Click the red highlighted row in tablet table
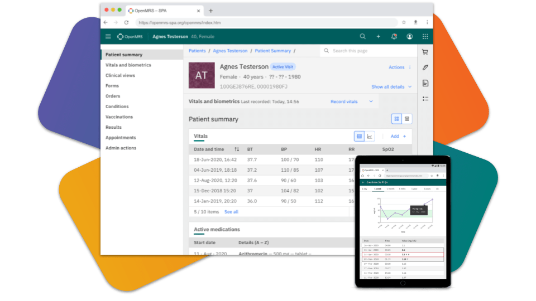This screenshot has width=536, height=301. [x=403, y=255]
